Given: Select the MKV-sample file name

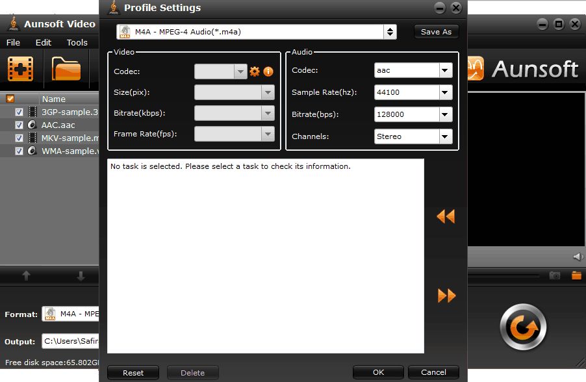Looking at the screenshot, I should click(70, 138).
